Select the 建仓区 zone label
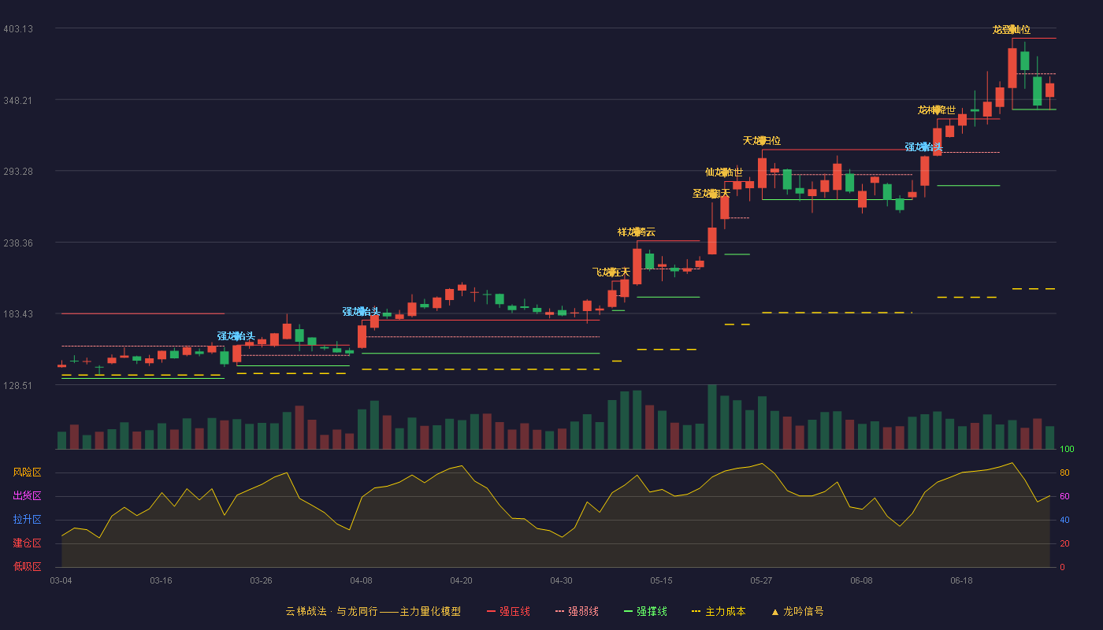Viewport: 1103px width, 630px height. coord(27,543)
